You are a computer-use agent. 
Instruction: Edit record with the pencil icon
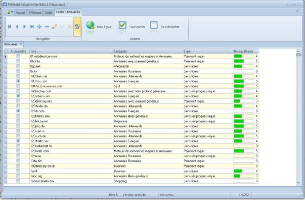[55, 27]
